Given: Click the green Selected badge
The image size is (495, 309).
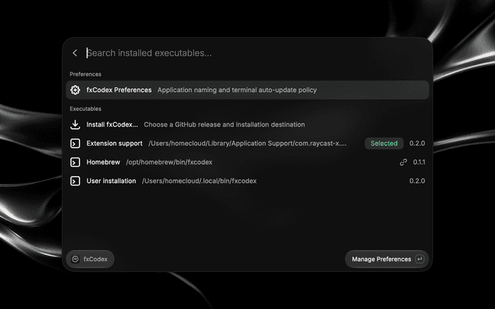Looking at the screenshot, I should [x=384, y=144].
